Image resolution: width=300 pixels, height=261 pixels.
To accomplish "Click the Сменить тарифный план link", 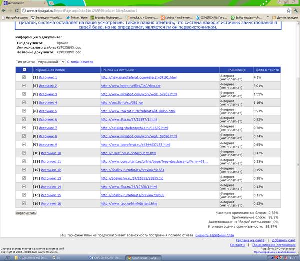I will 214,234.
